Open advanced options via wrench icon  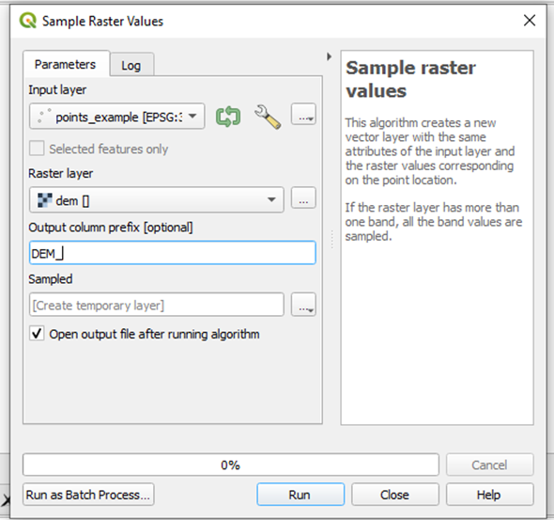coord(268,117)
